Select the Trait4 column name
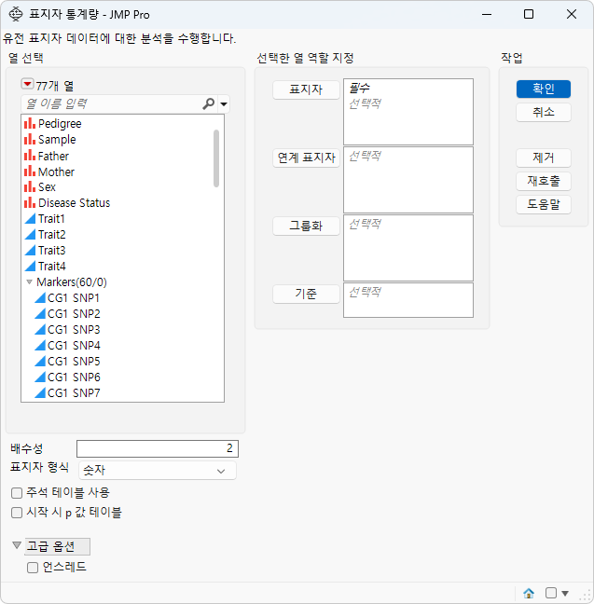 pyautogui.click(x=52, y=267)
